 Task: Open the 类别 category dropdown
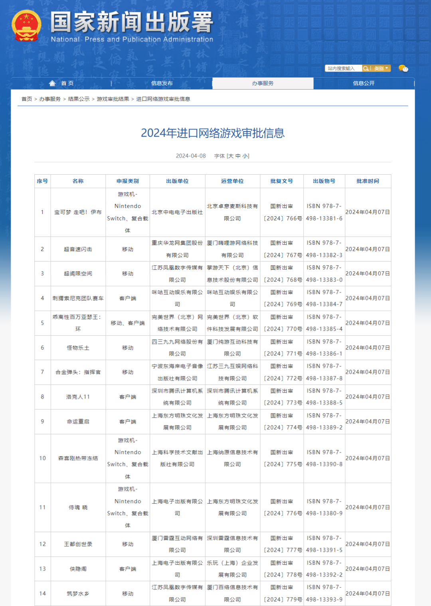tap(379, 68)
